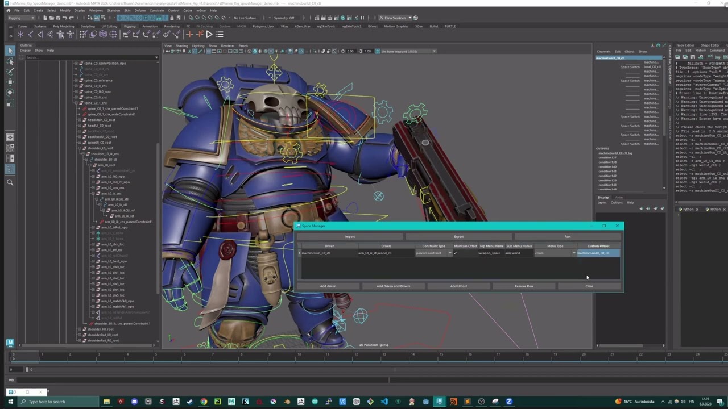Viewport: 728px width, 409px height.
Task: Click the Add Driven and Drivers button
Action: point(393,286)
